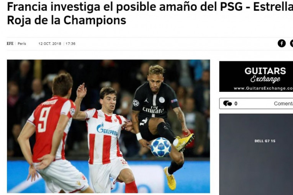Click the Exchange script text in the ad
This screenshot has width=293, height=195.
coord(265,79)
